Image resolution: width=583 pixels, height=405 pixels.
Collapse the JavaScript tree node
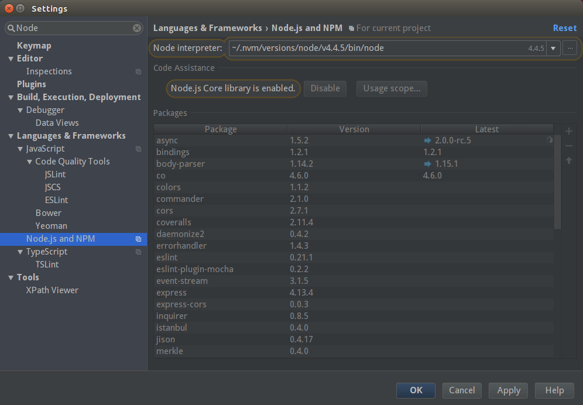click(20, 149)
